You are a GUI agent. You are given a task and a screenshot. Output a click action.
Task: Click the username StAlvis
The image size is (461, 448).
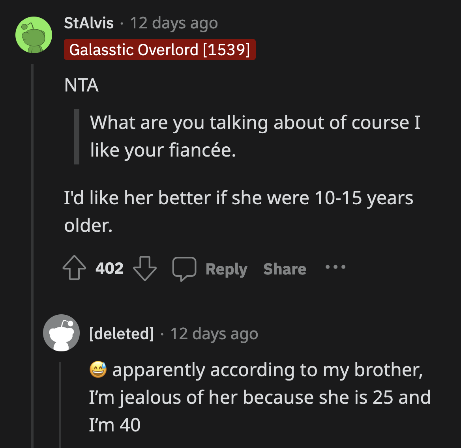coord(88,22)
